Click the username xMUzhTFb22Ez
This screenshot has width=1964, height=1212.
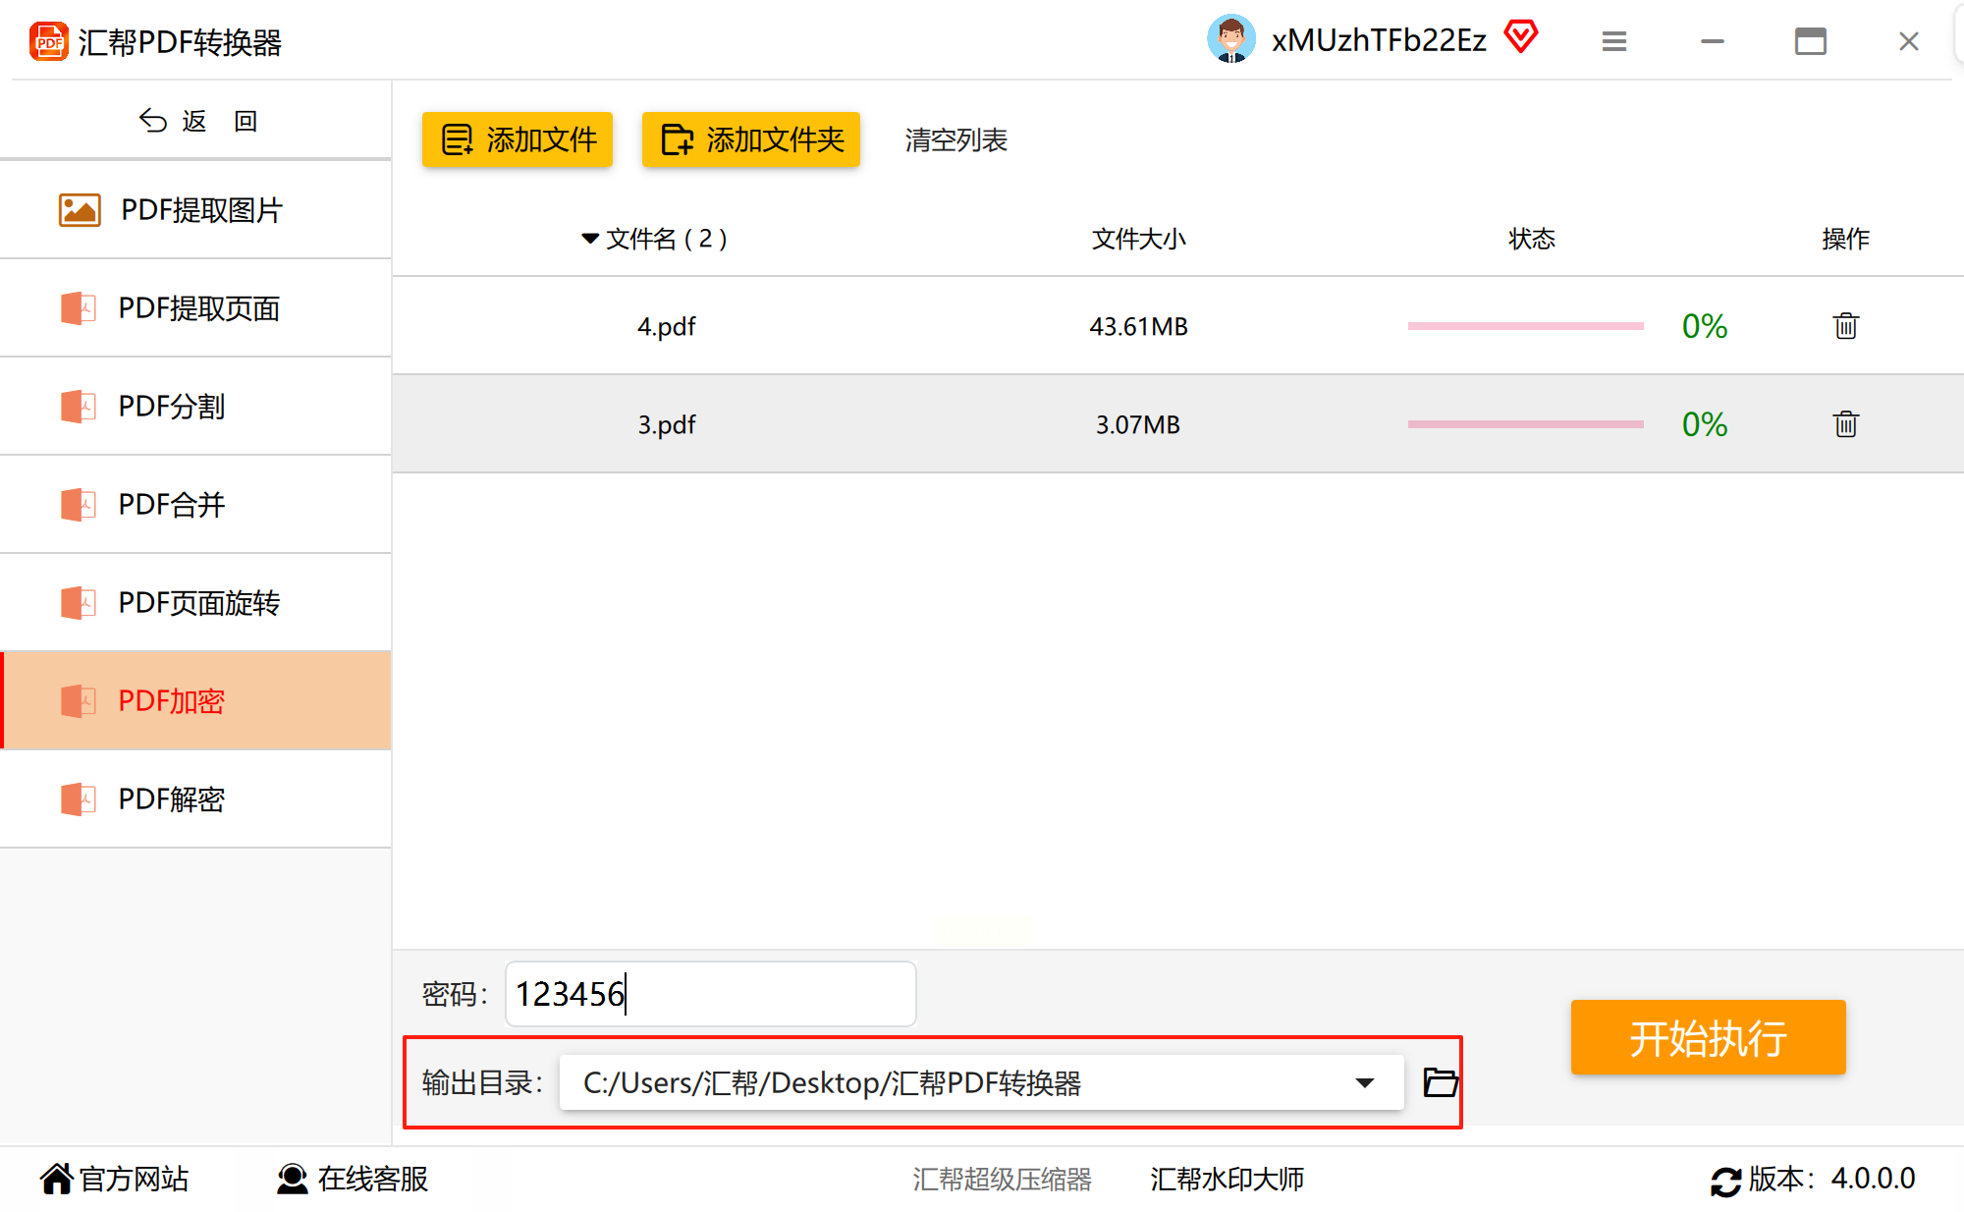pos(1379,40)
